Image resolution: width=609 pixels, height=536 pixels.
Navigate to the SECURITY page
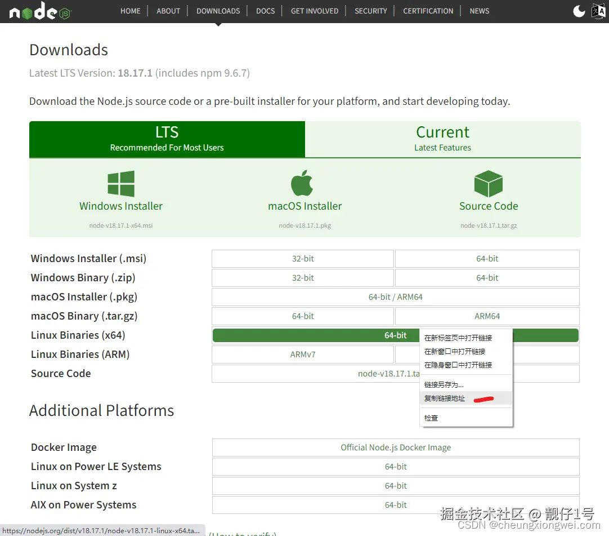370,11
